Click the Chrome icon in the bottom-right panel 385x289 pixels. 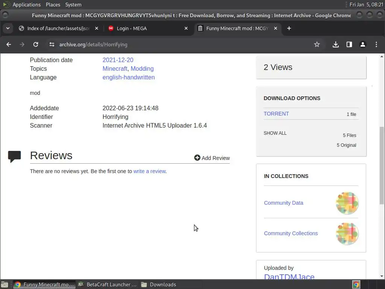click(356, 284)
